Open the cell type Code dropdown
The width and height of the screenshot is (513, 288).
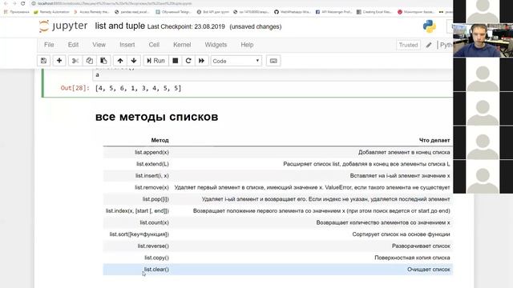[236, 61]
